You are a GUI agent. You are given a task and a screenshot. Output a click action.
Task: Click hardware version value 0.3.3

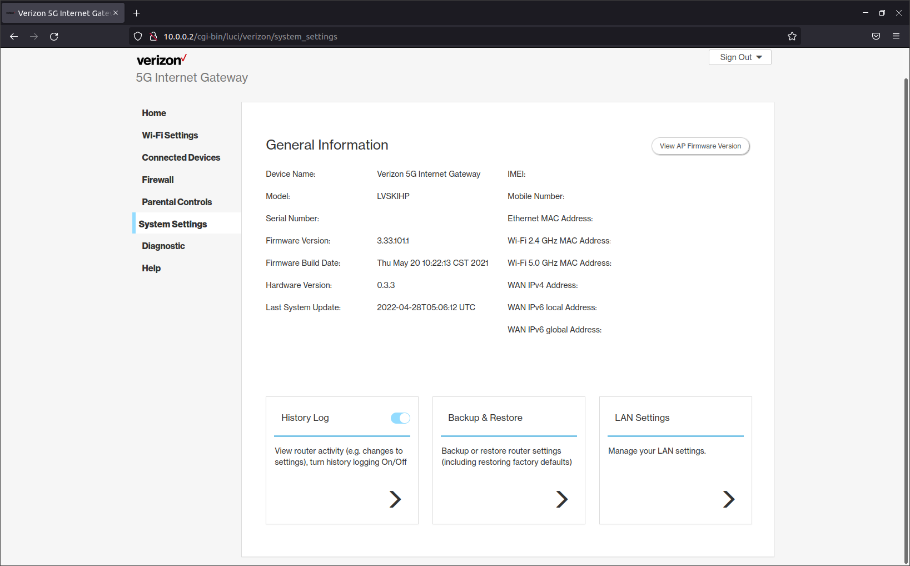386,285
